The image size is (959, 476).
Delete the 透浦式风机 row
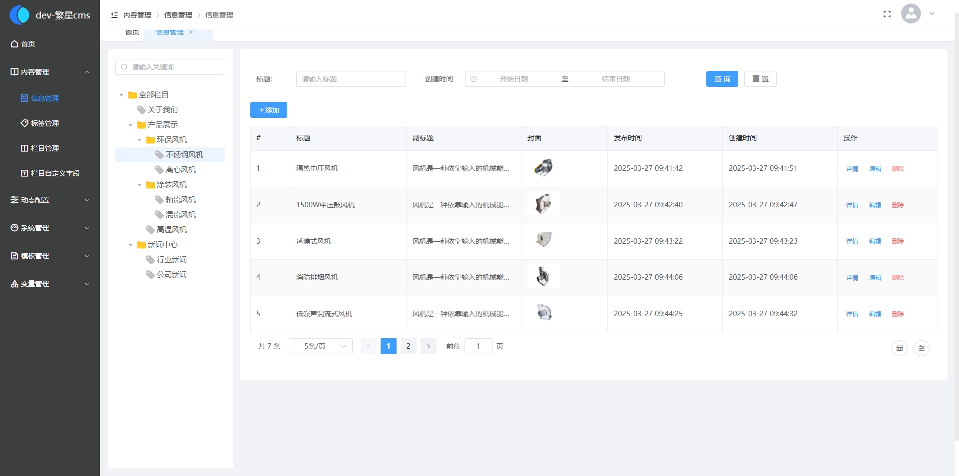click(898, 241)
